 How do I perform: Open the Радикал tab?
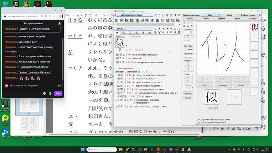[221, 18]
